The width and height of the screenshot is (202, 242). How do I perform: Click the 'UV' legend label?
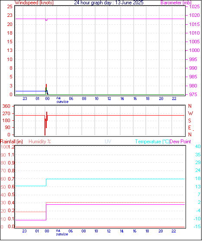pyautogui.click(x=108, y=142)
